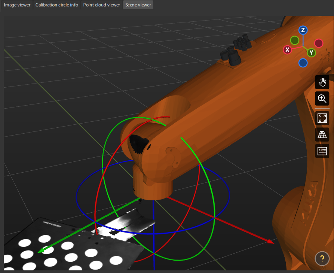Click the fit-view expand icon
Screen dimensions: 334x273
[322, 118]
